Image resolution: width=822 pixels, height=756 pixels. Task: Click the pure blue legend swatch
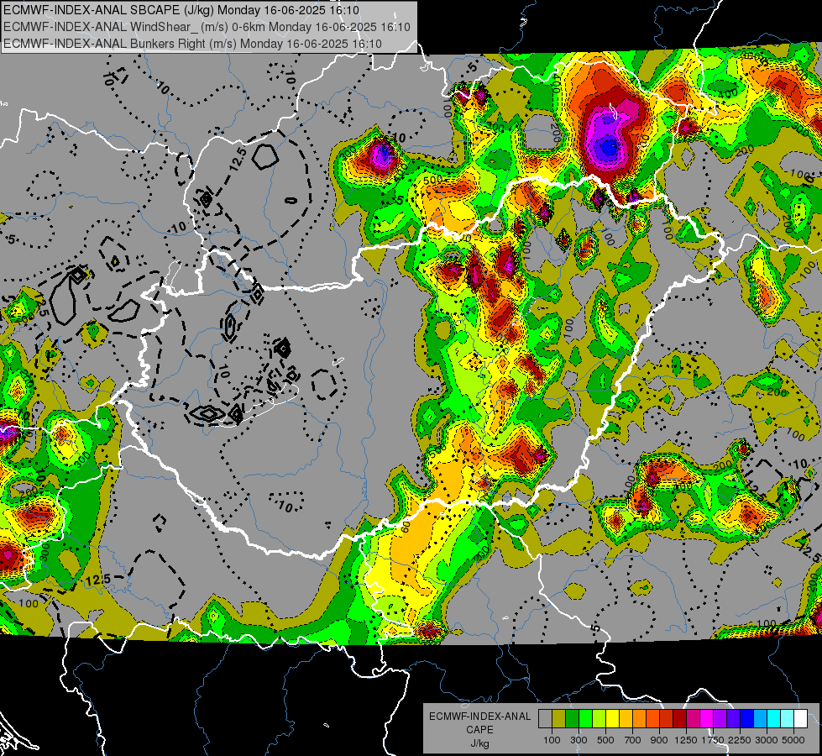pos(746,719)
